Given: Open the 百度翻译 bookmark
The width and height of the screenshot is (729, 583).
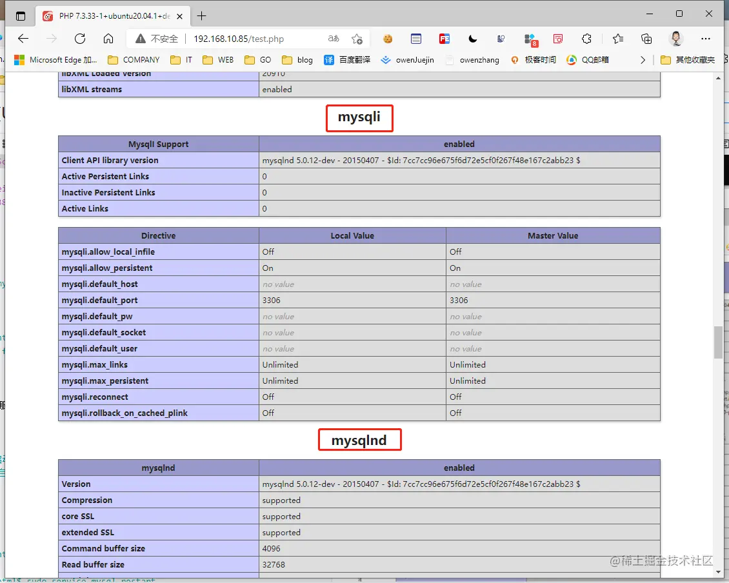Looking at the screenshot, I should tap(347, 60).
